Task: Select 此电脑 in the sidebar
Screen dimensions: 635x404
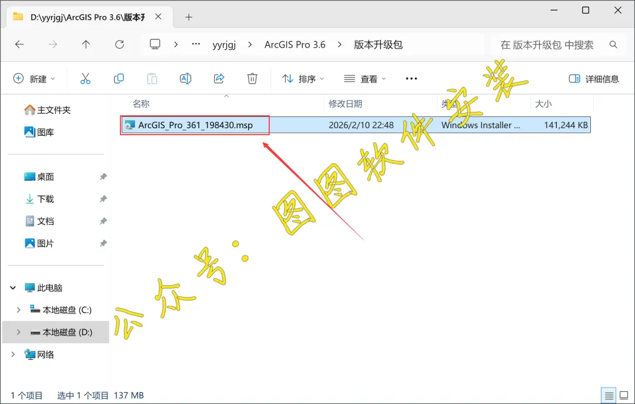Action: pos(44,288)
